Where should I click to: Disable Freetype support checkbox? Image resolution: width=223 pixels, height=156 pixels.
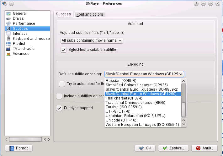tap(59, 108)
